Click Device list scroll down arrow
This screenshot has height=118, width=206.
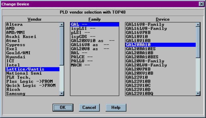click(198, 93)
